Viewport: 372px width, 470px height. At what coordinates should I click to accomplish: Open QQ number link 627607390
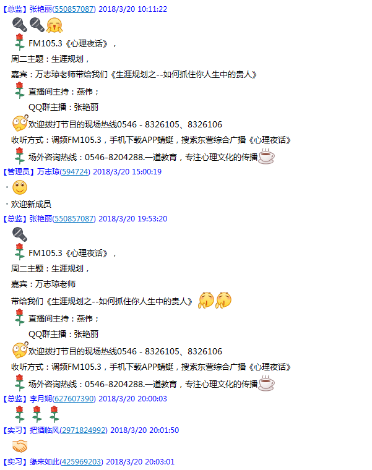[74, 399]
